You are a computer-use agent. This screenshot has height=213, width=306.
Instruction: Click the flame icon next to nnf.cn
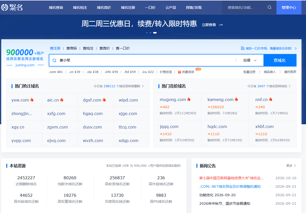tap(270, 99)
